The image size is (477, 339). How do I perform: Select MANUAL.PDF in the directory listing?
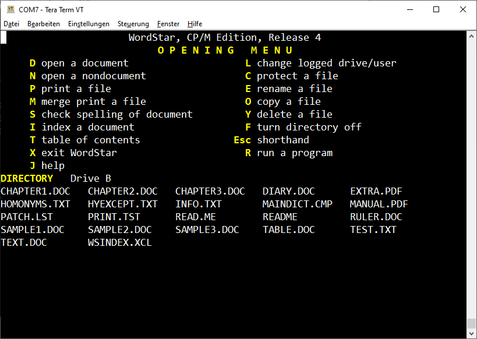379,204
